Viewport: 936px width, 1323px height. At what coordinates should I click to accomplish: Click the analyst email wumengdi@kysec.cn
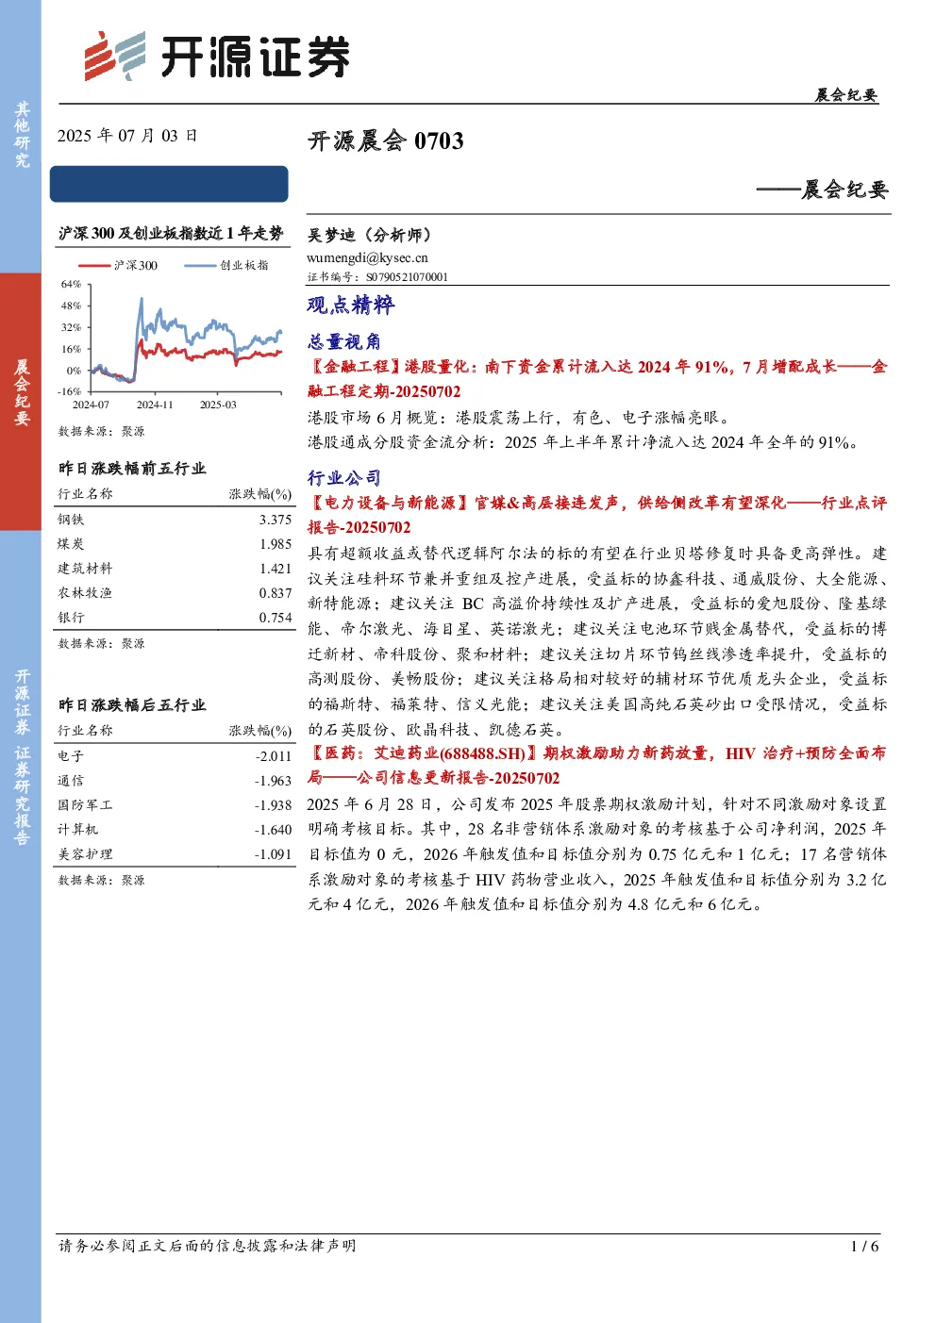pyautogui.click(x=367, y=257)
